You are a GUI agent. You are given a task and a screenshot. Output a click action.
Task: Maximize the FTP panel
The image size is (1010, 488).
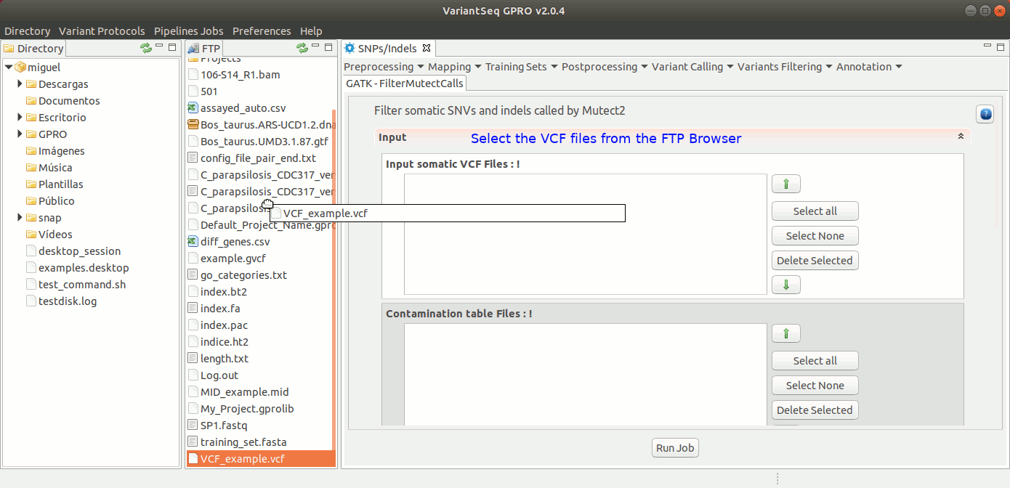[x=328, y=47]
